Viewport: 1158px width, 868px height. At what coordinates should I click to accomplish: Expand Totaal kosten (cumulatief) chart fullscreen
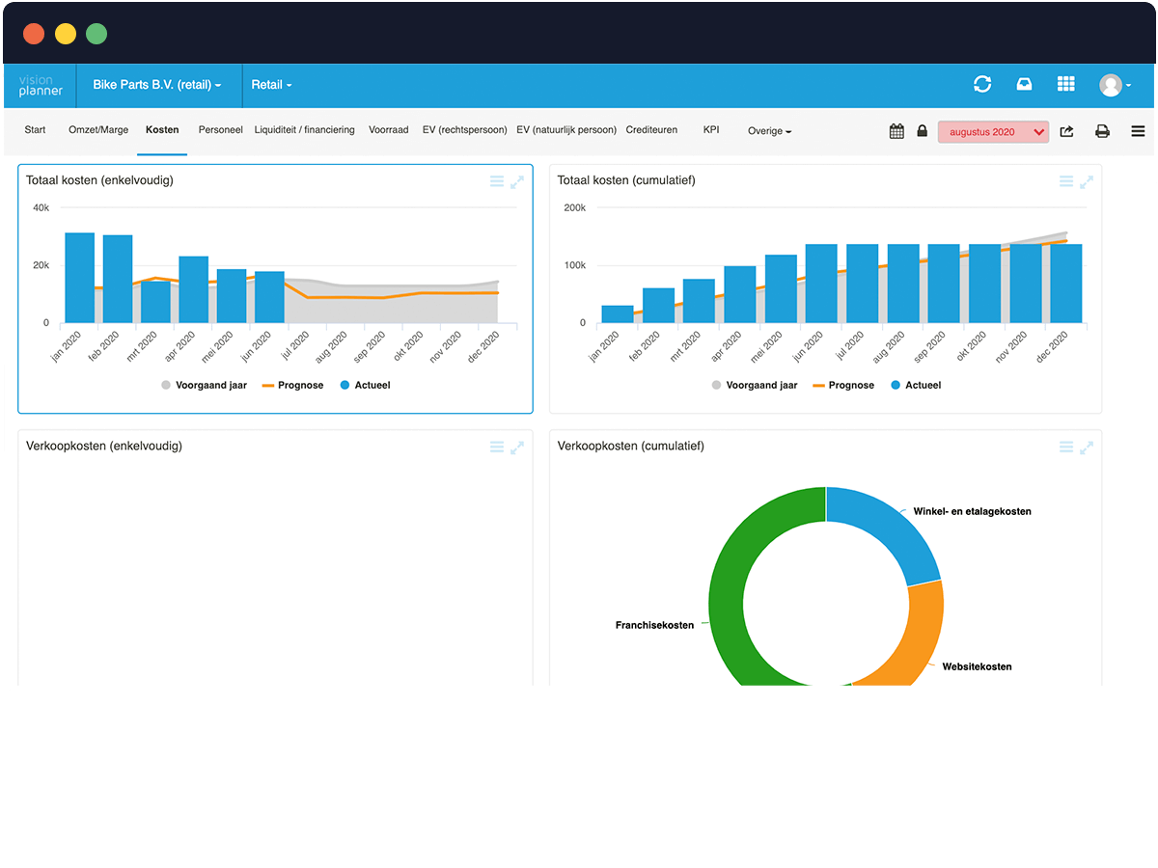click(x=1087, y=181)
